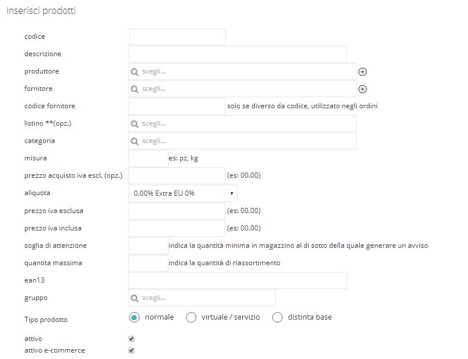Add new fornitore with plus icon
Image resolution: width=468 pixels, height=359 pixels.
click(363, 89)
